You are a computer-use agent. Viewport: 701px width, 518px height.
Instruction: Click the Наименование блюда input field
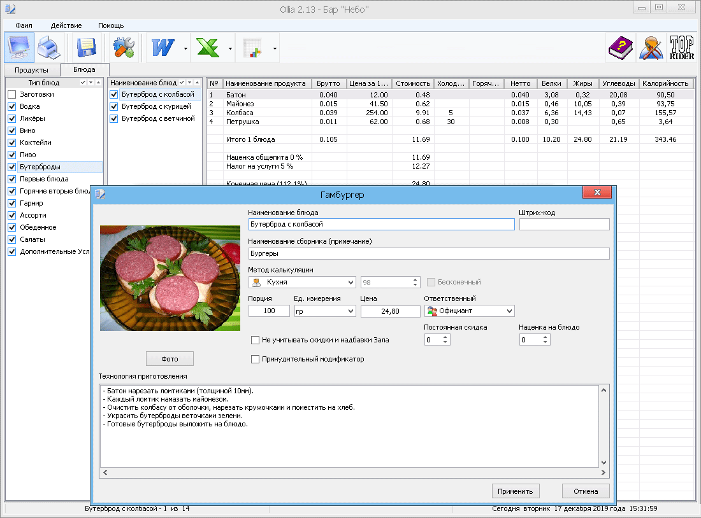pos(381,224)
